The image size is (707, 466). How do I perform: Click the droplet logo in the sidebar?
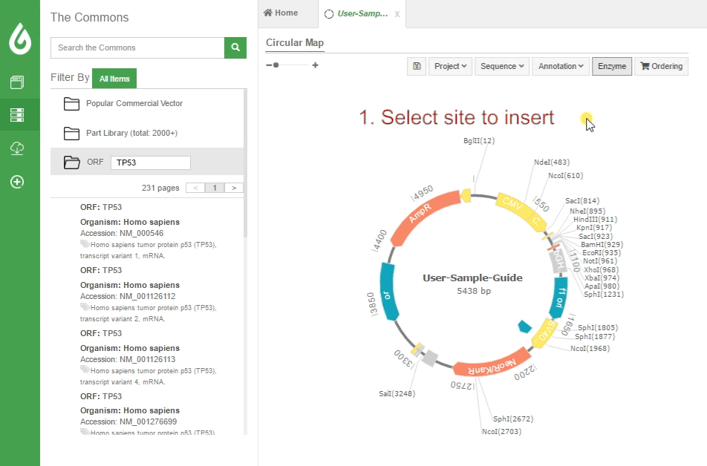19,36
